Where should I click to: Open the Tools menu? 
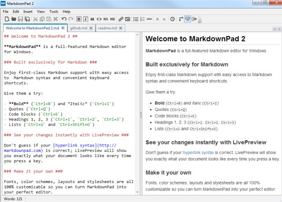53,11
